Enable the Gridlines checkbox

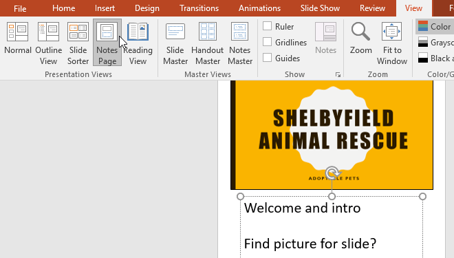268,42
